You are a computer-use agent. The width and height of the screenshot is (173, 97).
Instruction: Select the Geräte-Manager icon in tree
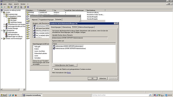pos(7,28)
